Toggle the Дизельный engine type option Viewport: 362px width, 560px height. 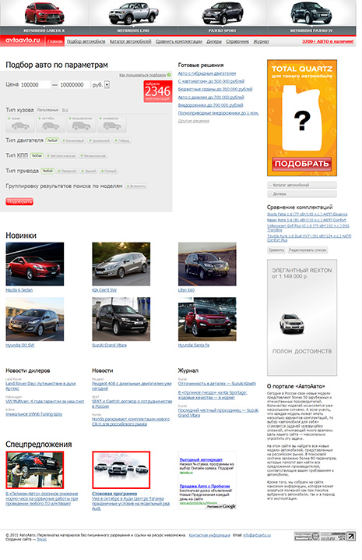(x=100, y=140)
